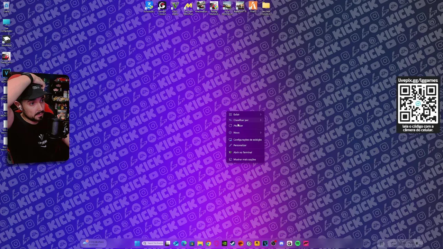Open Task View from the taskbar
443x249 pixels.
168,243
